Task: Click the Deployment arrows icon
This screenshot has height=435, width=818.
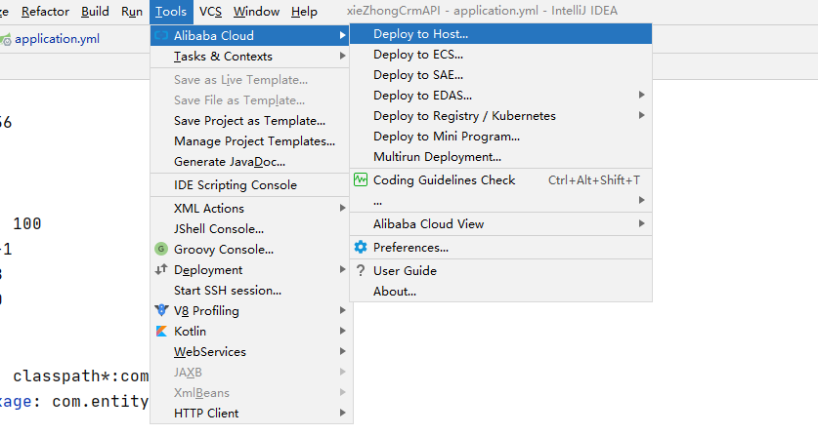Action: [162, 270]
